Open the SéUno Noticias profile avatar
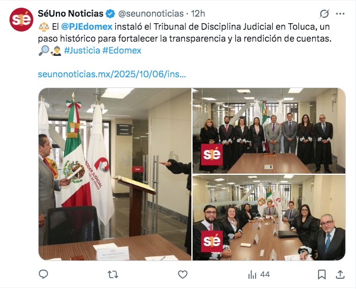Image resolution: width=356 pixels, height=289 pixels. click(21, 20)
